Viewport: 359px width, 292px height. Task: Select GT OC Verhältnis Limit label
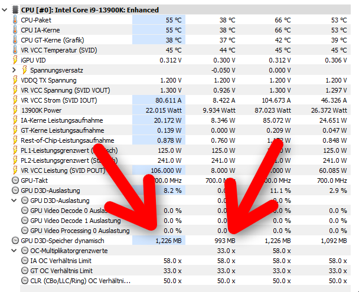click(x=61, y=271)
